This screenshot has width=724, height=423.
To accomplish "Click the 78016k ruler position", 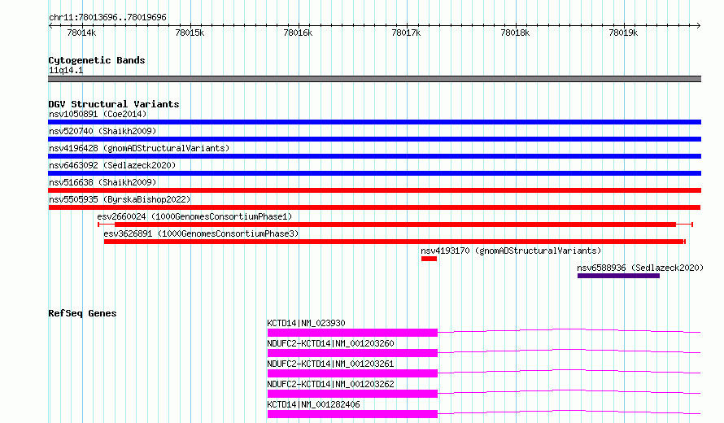I will (x=298, y=33).
